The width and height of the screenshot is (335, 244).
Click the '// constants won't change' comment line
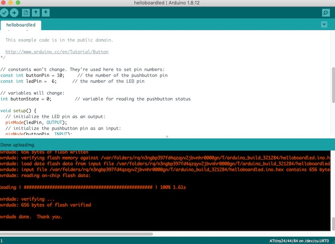pos(82,70)
